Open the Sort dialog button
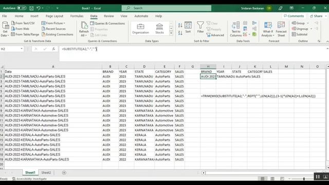This screenshot has width=329, height=185. pos(188,27)
